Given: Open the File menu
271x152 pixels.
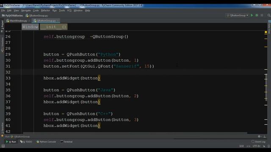Looking at the screenshot, I should point(3,11).
